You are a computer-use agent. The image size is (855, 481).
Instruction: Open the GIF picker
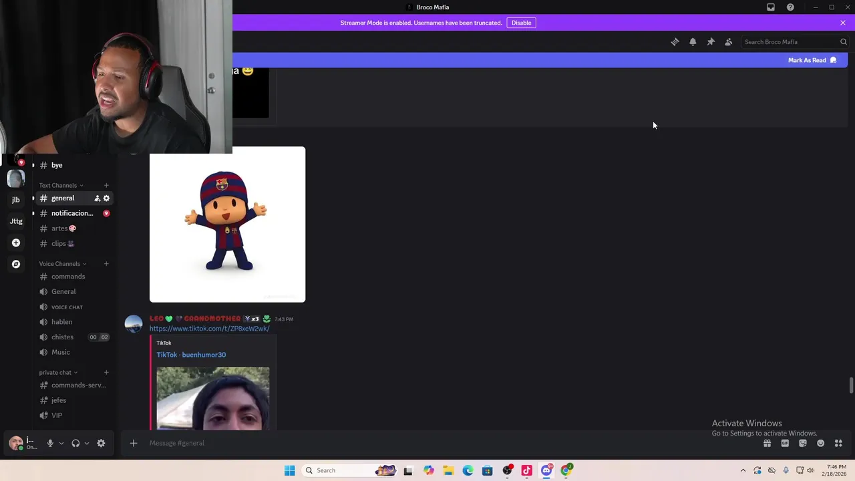click(785, 443)
